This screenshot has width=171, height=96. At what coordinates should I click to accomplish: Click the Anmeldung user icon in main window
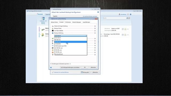[119, 14]
